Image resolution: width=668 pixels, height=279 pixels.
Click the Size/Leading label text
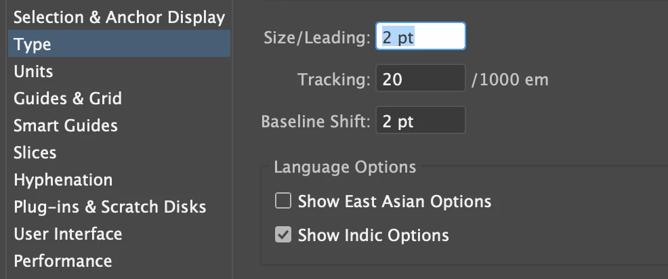[316, 37]
